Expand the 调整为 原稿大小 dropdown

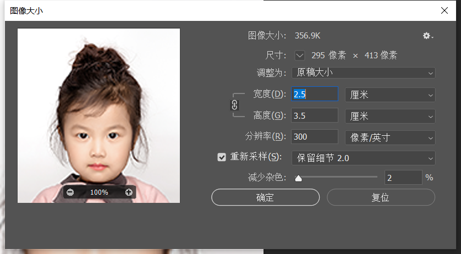[364, 73]
